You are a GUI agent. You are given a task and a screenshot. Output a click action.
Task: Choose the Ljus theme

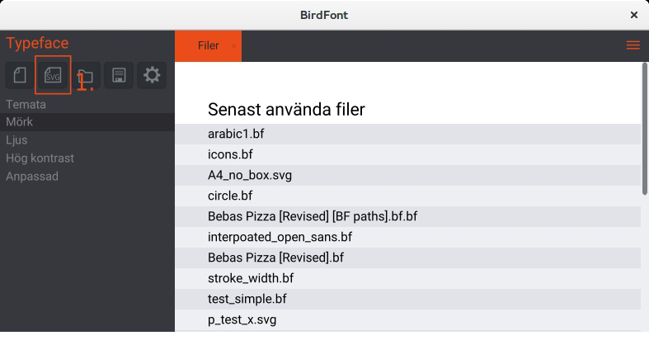click(16, 140)
